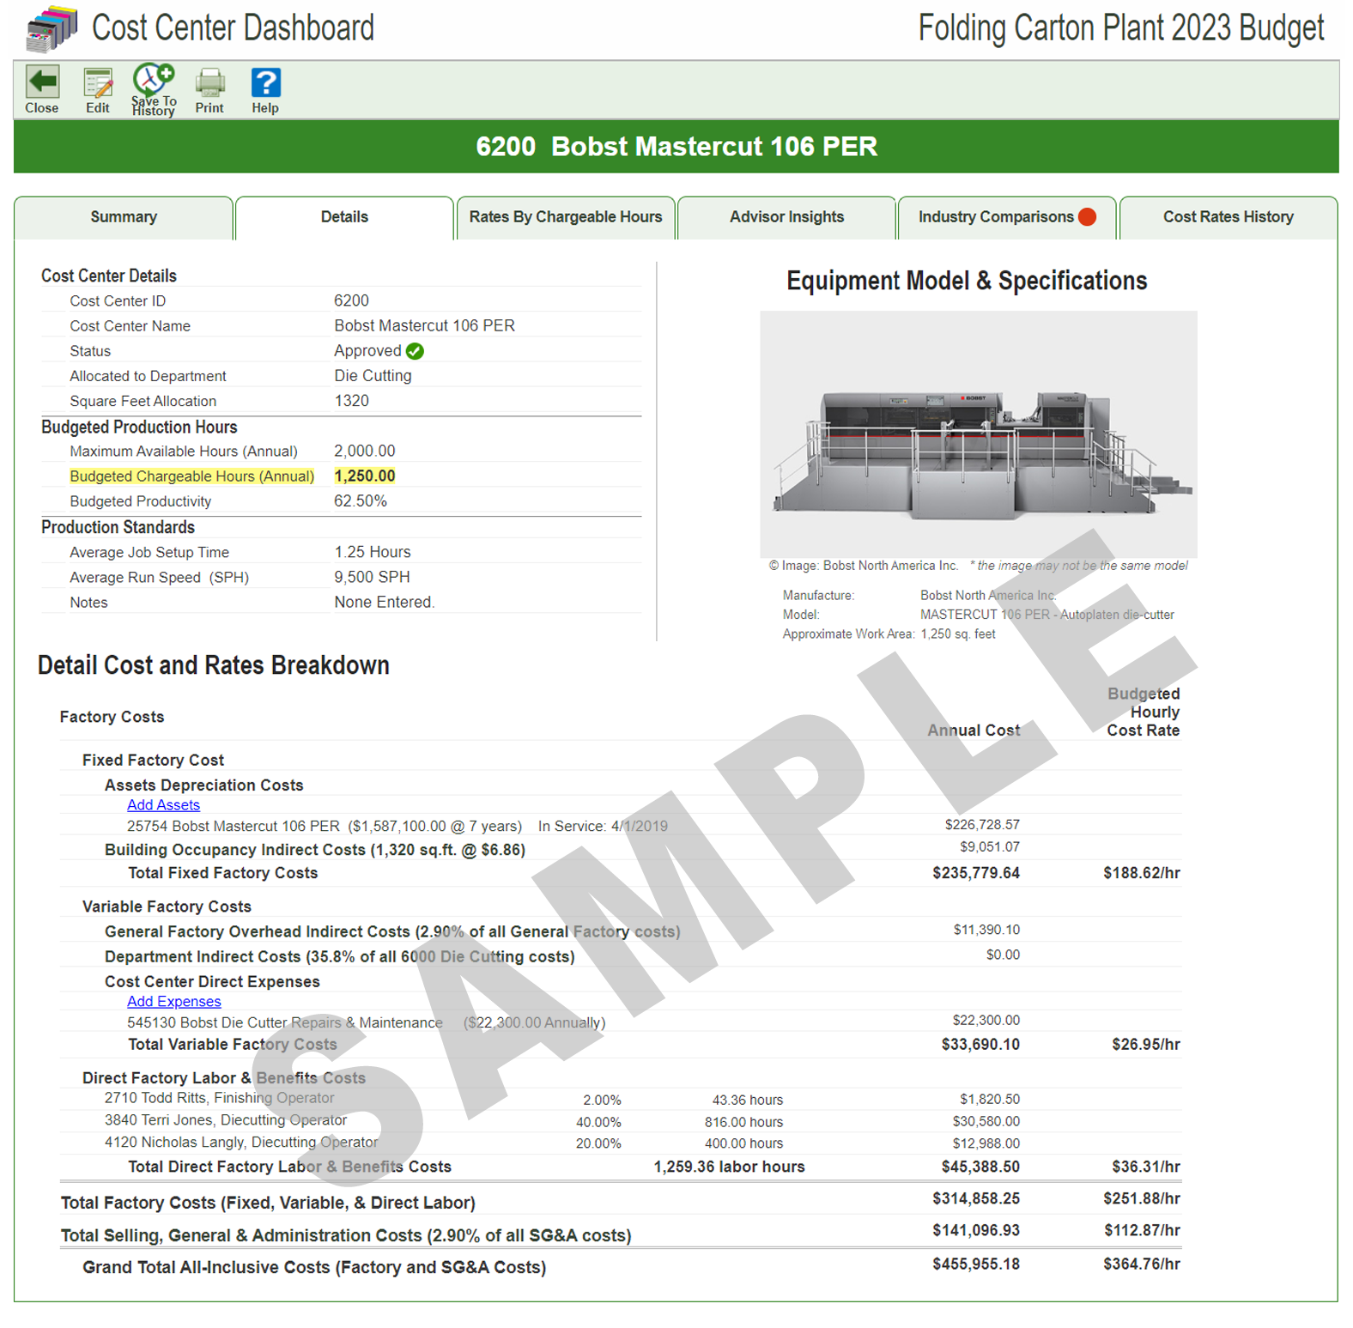Click Department Indirect Costs amount $0.00
Screen dimensions: 1353x1328
tap(1003, 955)
